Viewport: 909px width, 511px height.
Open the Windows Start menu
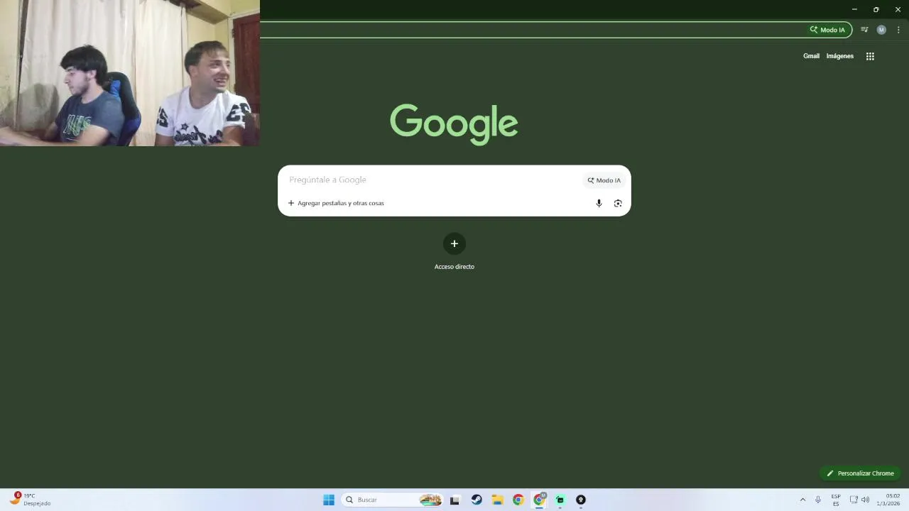[x=329, y=500]
